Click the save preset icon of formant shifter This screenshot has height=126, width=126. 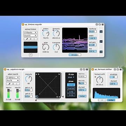[x=121, y=69]
